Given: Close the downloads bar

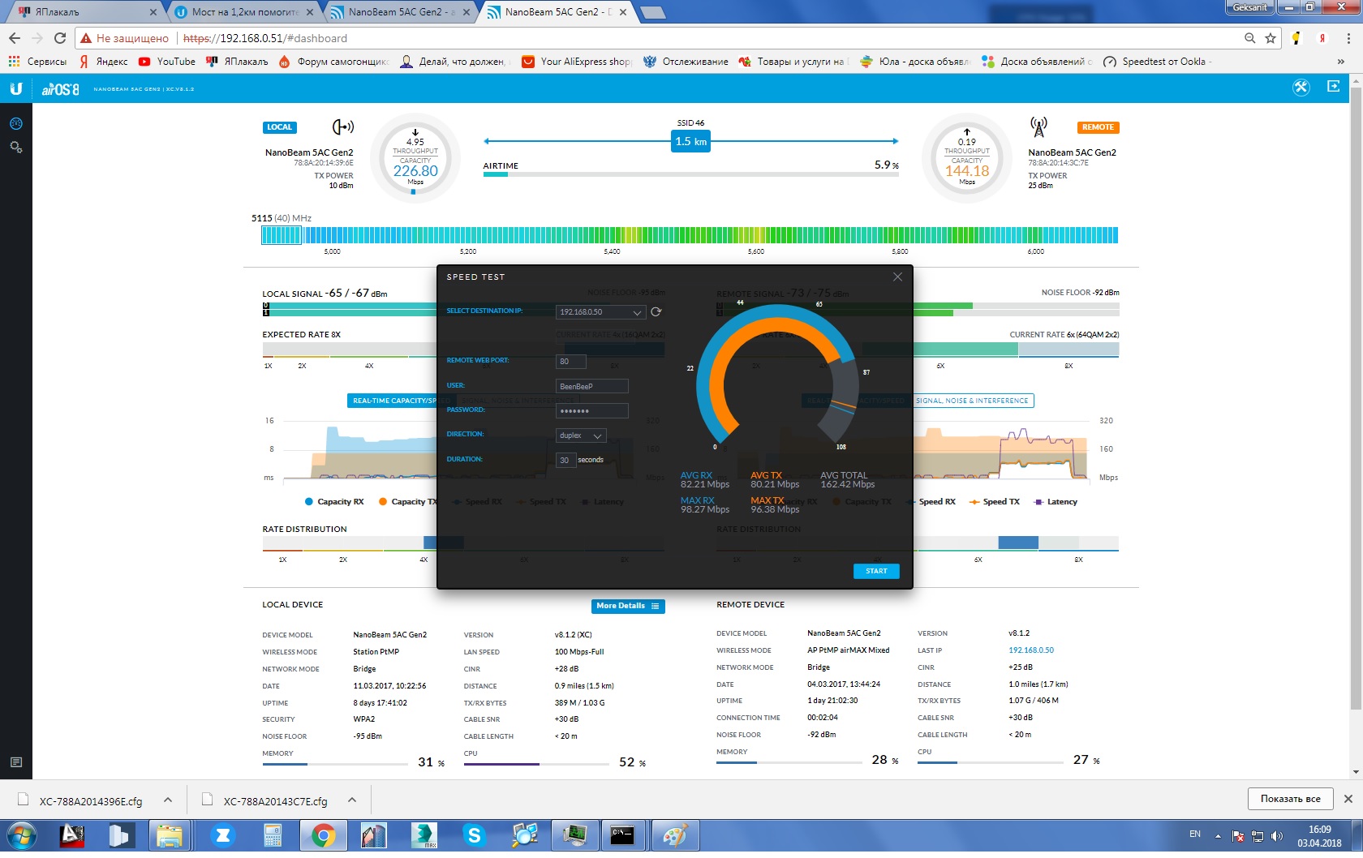Looking at the screenshot, I should pos(1348,799).
